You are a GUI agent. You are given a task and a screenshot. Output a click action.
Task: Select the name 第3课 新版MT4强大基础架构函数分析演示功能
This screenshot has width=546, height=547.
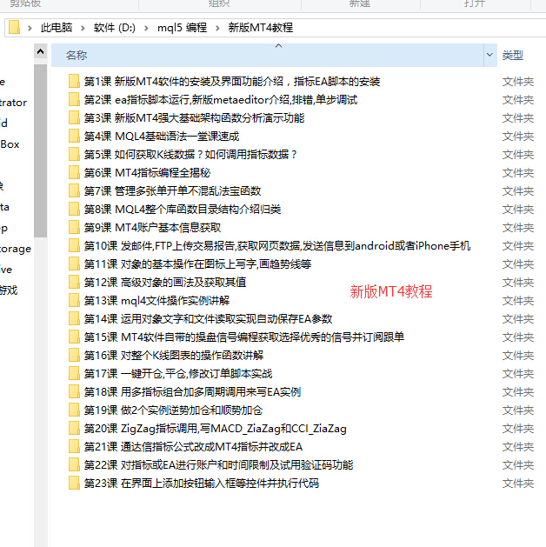pos(194,118)
